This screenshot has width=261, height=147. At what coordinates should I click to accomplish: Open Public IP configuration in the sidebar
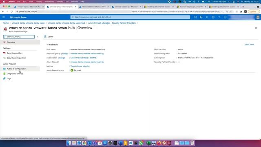coord(20,69)
